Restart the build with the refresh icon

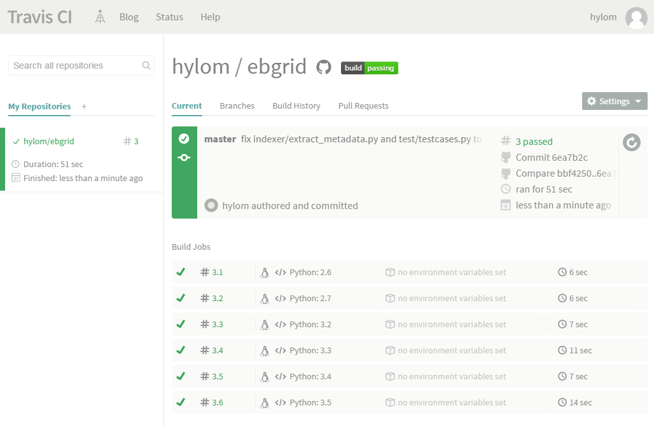[632, 142]
